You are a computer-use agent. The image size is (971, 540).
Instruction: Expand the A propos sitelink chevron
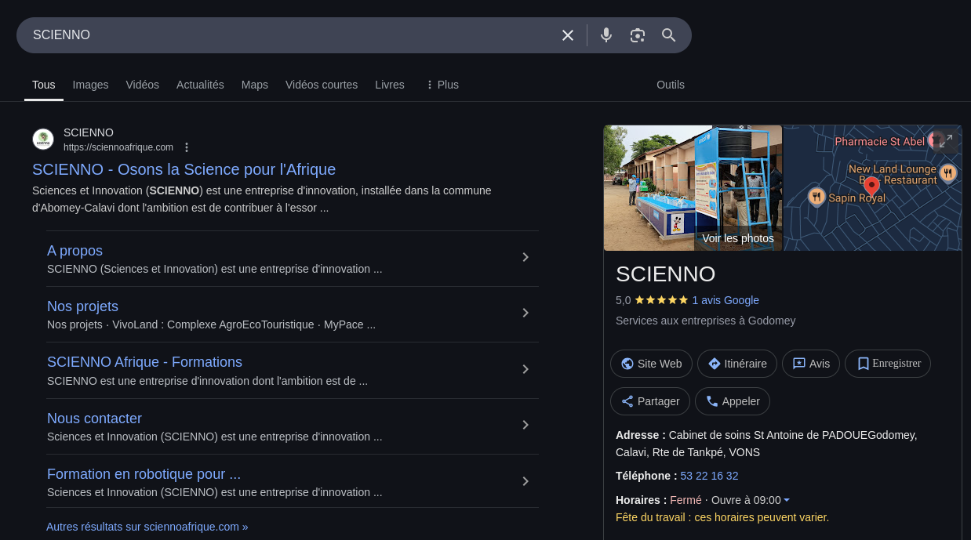[x=526, y=257]
